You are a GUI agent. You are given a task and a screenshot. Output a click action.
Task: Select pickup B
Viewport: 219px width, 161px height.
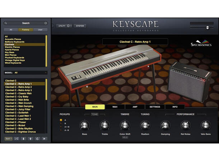(61, 123)
